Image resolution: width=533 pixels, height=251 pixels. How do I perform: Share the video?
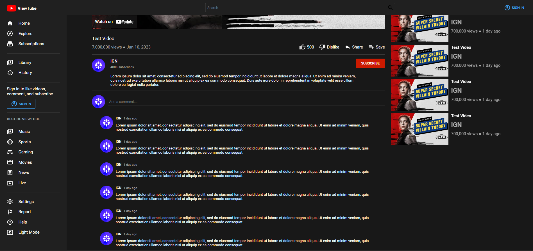pyautogui.click(x=354, y=47)
